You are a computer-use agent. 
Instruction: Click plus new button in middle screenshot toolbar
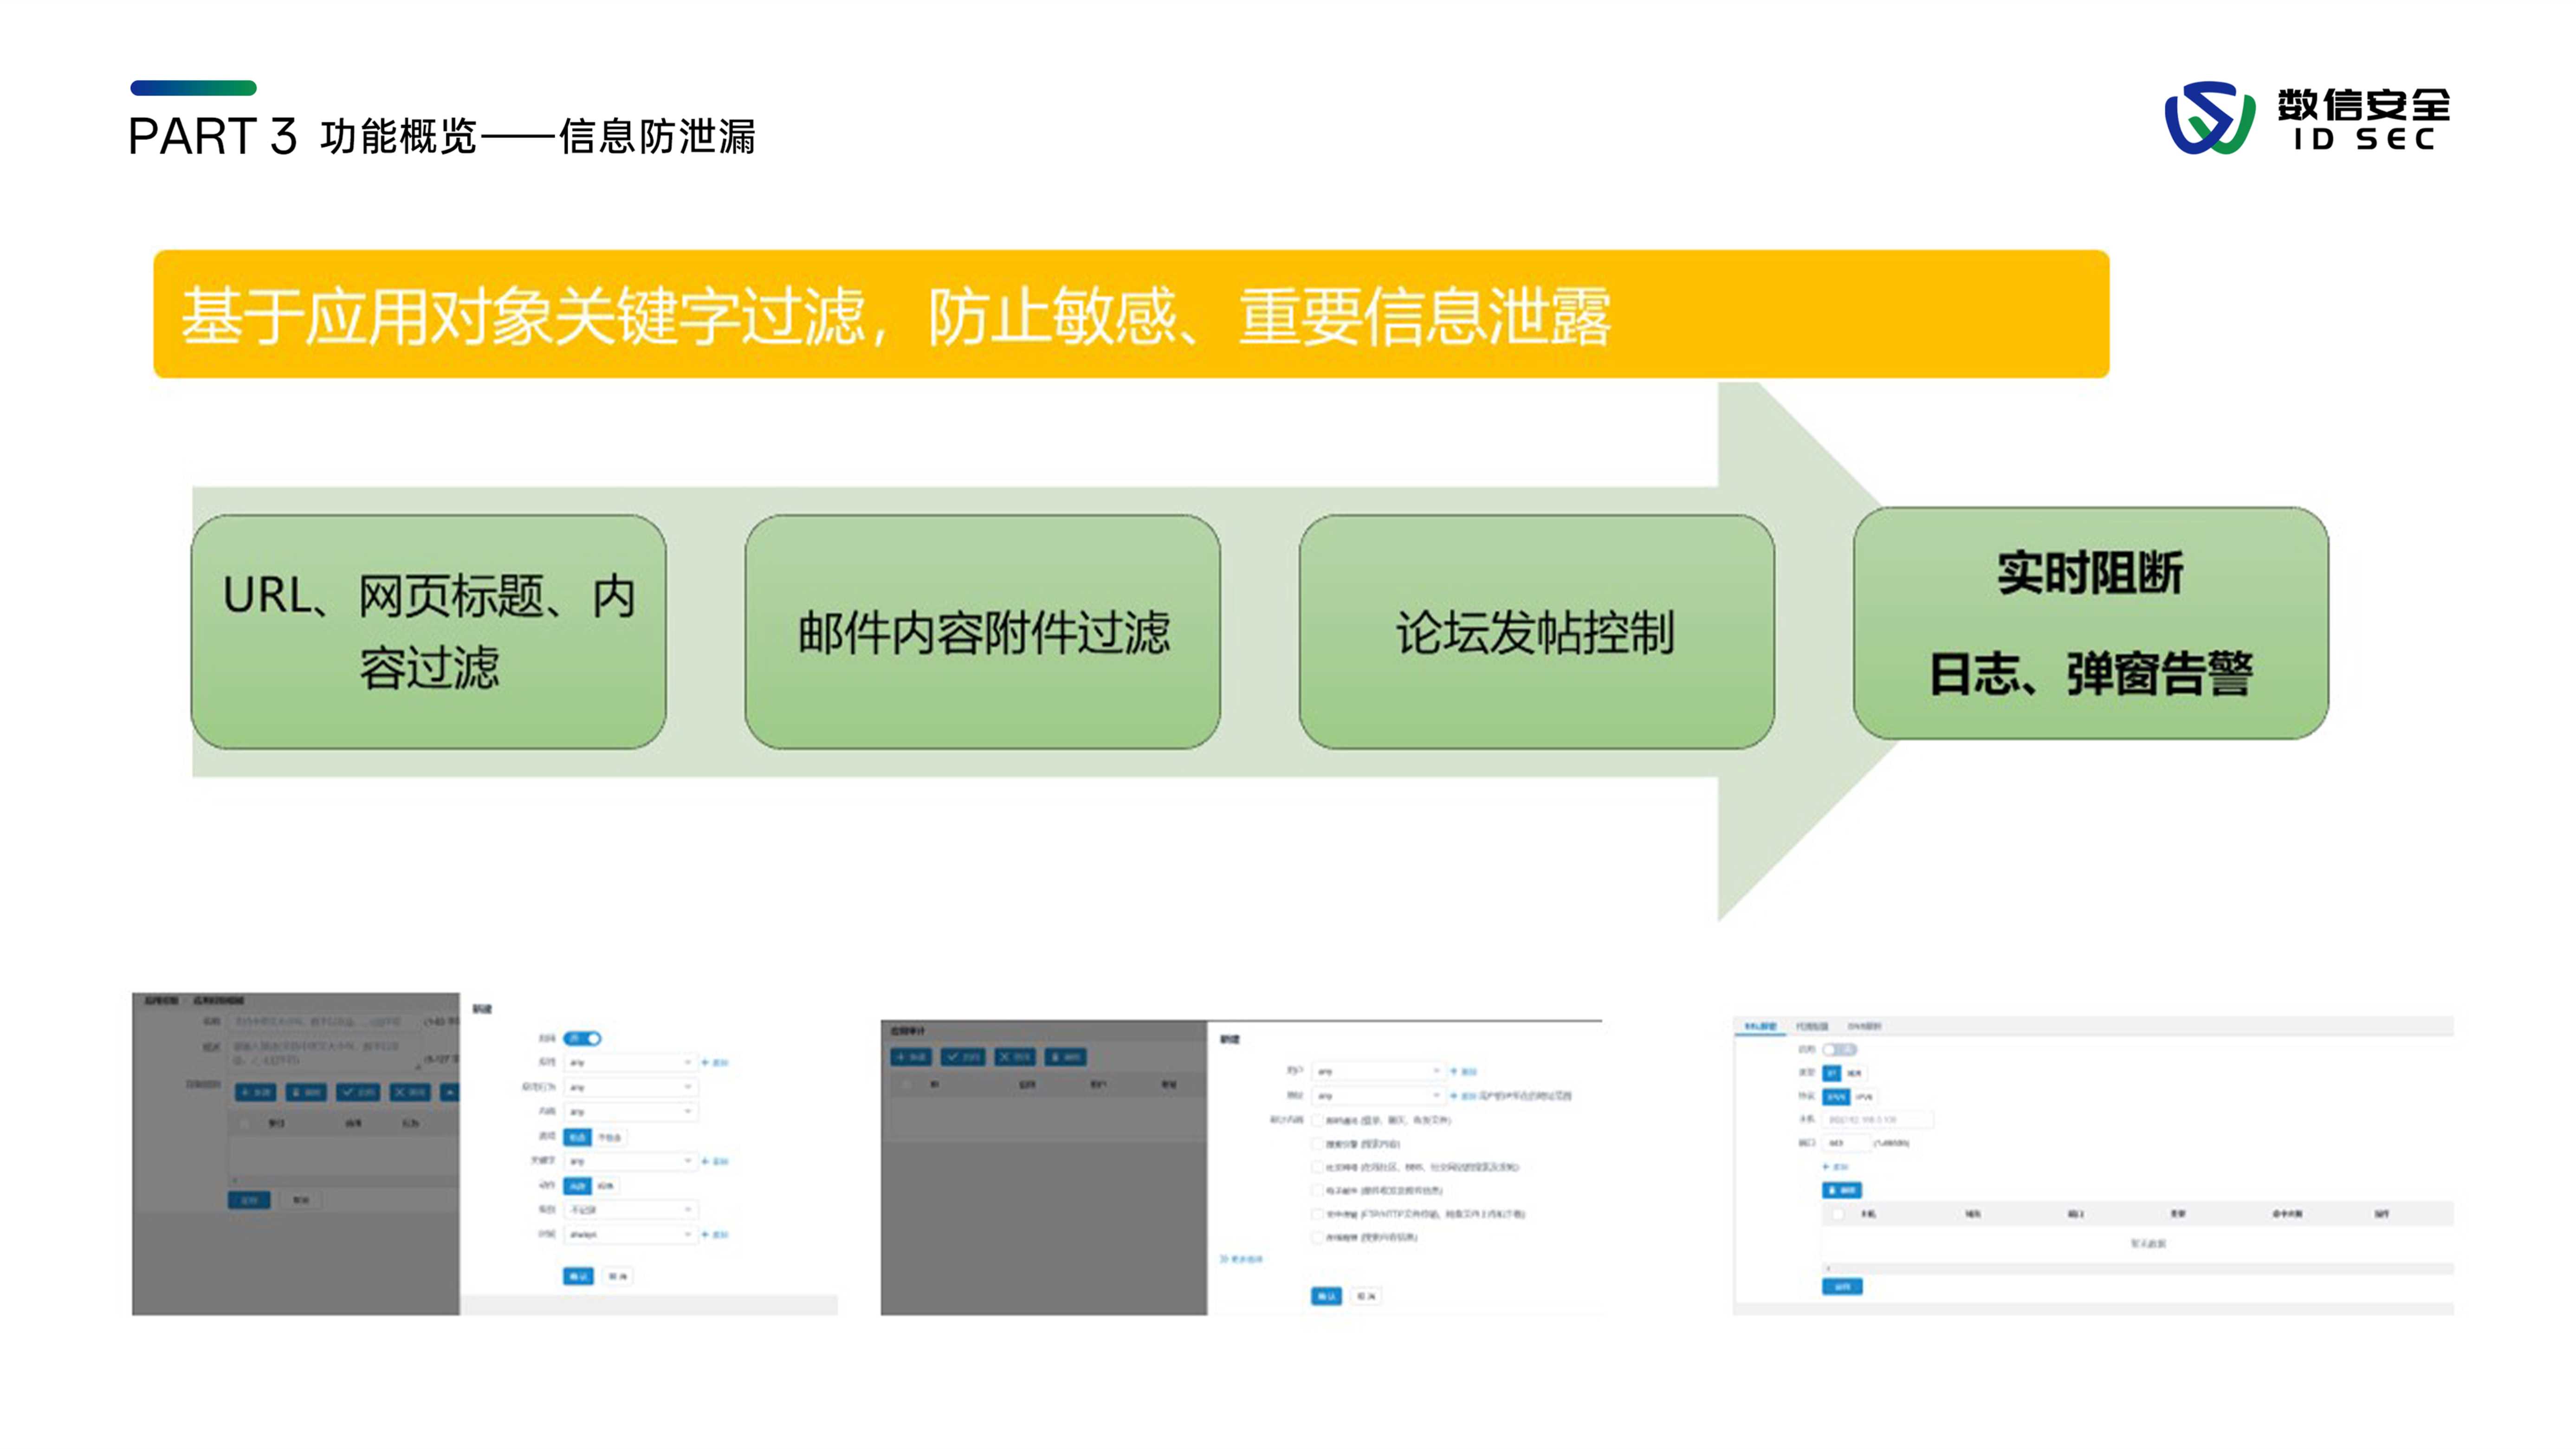point(910,1056)
